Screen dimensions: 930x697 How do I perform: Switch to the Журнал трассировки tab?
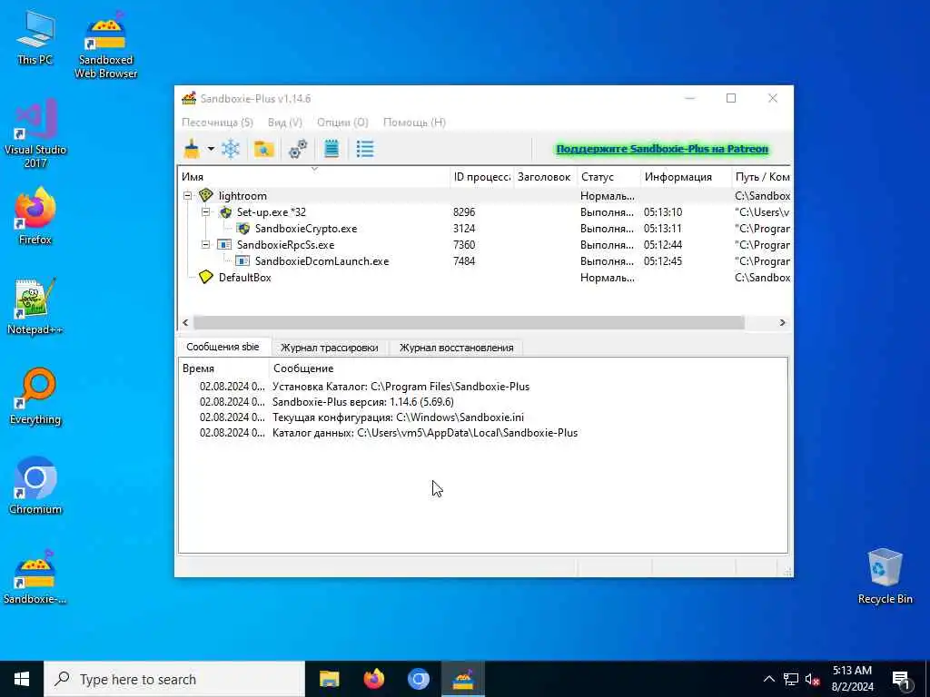pos(329,348)
